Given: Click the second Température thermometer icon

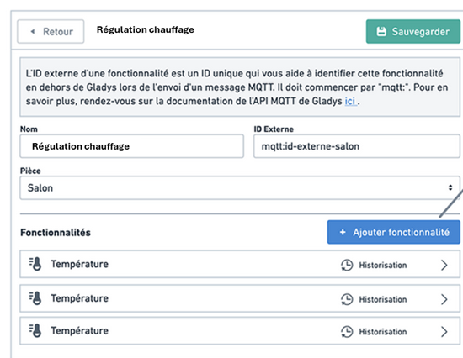Looking at the screenshot, I should pyautogui.click(x=35, y=298).
